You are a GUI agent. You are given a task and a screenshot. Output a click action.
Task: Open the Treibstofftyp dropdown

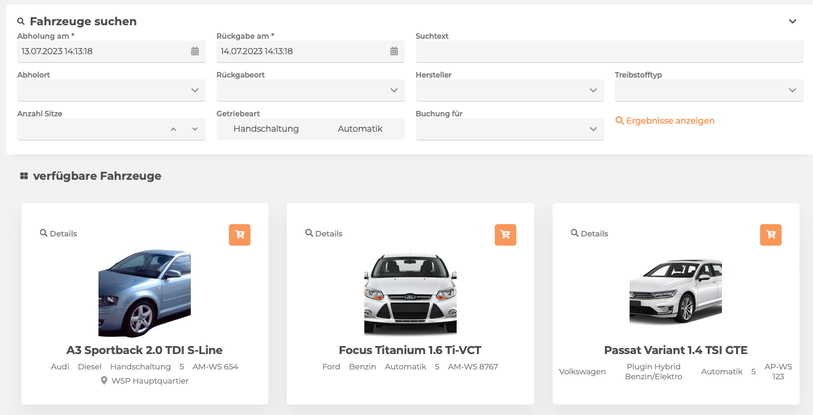(709, 91)
